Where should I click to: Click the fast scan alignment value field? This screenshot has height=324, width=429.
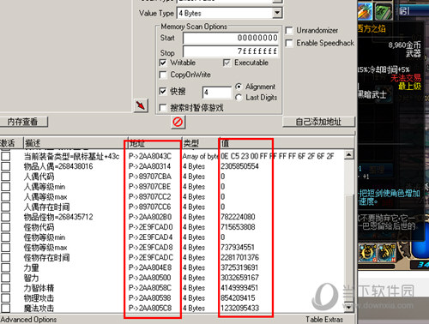[x=217, y=93]
